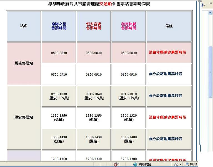Viewport: 213px width, 167px height.
Task: Click the 1320-1400 (返航) cell
Action: [x=129, y=139]
